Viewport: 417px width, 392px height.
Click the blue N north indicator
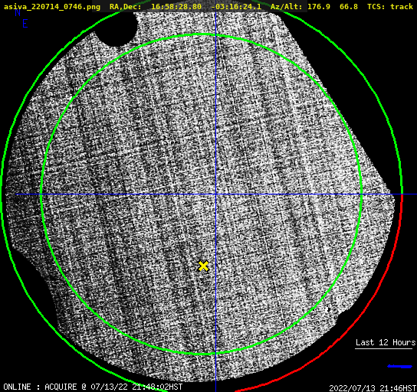[18, 12]
